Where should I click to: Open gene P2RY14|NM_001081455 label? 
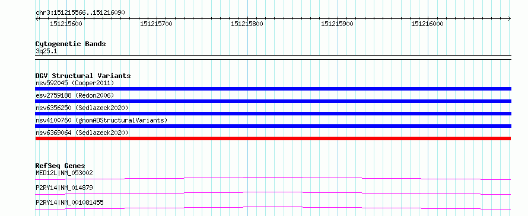[x=69, y=202]
